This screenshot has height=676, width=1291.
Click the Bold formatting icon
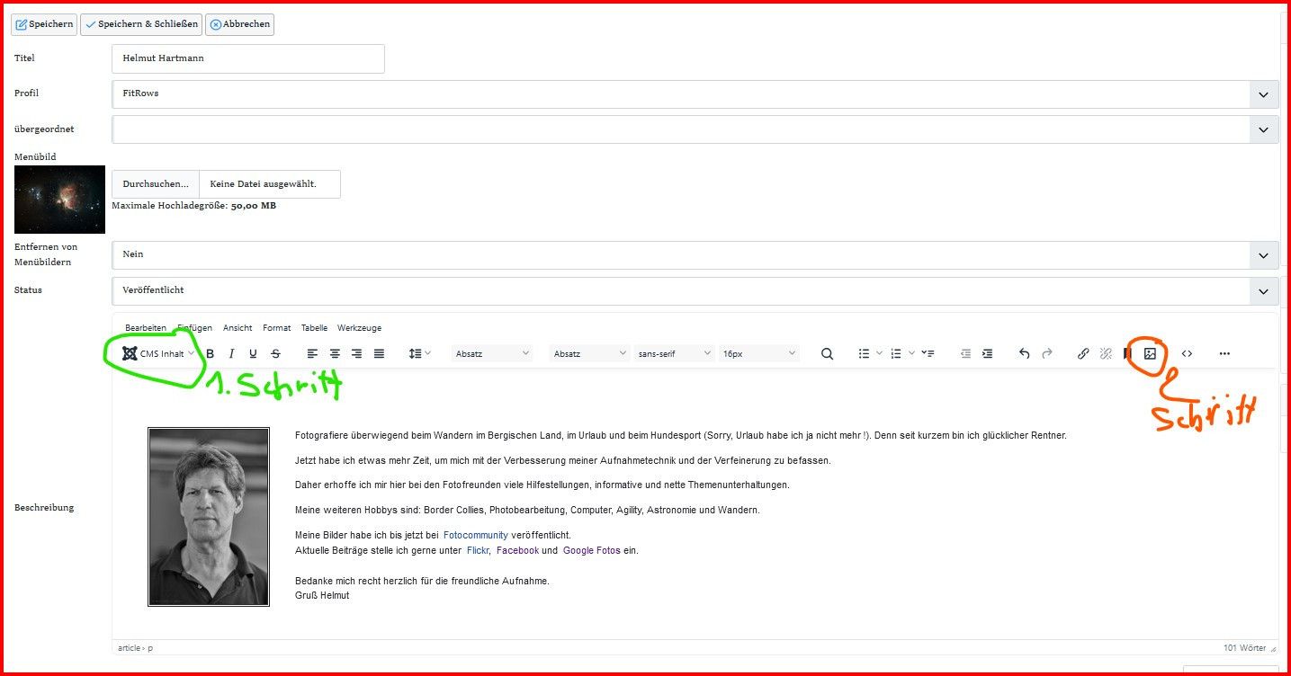click(211, 354)
